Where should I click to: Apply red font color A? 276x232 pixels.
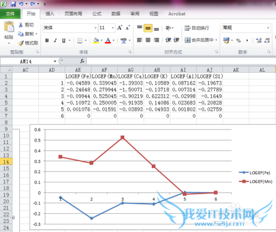pos(108,41)
